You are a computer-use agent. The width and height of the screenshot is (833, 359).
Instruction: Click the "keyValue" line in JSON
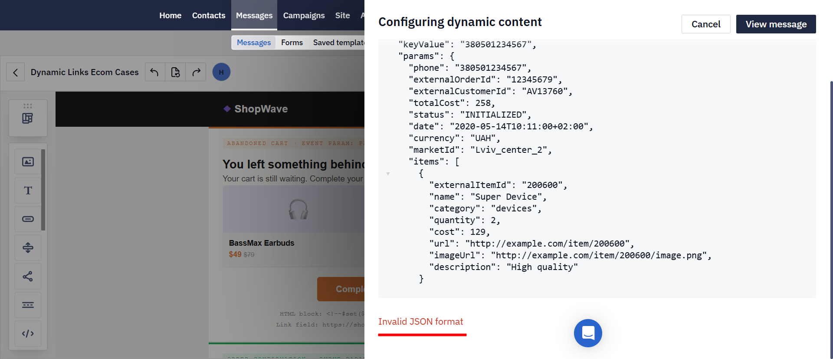tap(467, 44)
